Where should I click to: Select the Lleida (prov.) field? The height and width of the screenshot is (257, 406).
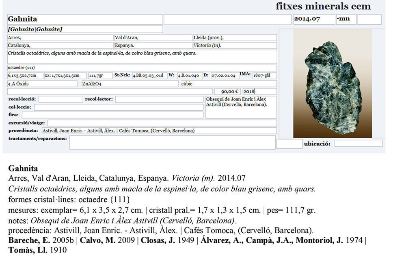[235, 38]
